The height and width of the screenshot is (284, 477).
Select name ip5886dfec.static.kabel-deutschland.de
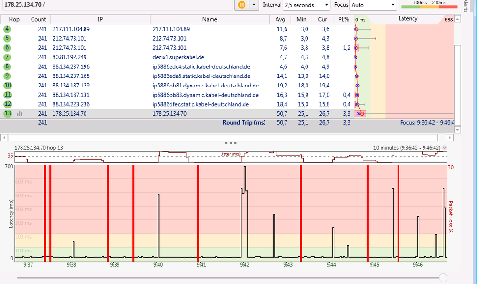click(x=201, y=105)
